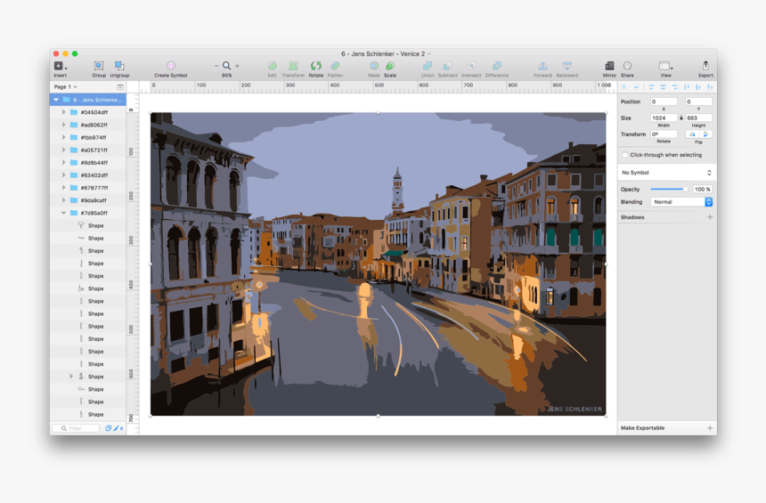Open the View toolbar menu
The width and height of the screenshot is (766, 503).
point(665,66)
